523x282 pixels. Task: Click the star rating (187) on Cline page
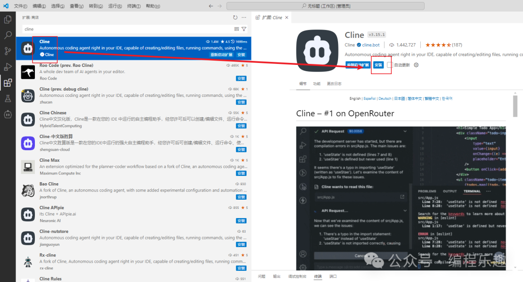click(444, 45)
